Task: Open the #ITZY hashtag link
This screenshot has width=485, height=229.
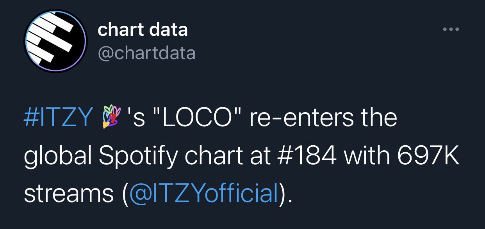Action: (58, 118)
